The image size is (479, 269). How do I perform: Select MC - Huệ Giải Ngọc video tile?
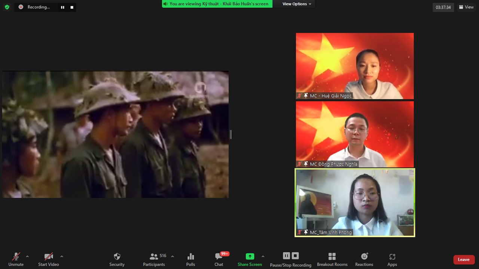355,66
